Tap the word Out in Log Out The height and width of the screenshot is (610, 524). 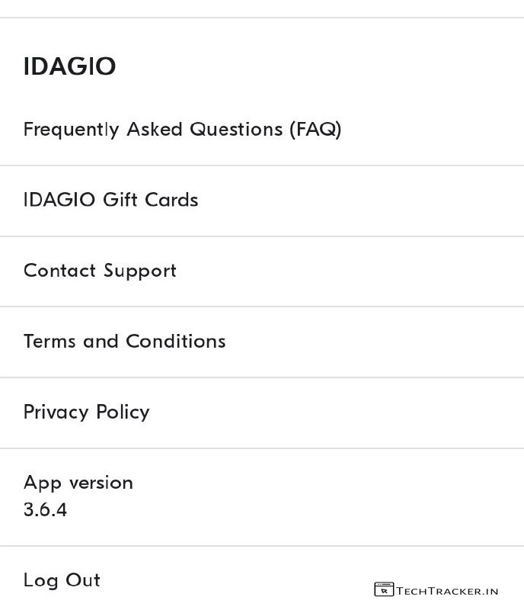click(81, 579)
